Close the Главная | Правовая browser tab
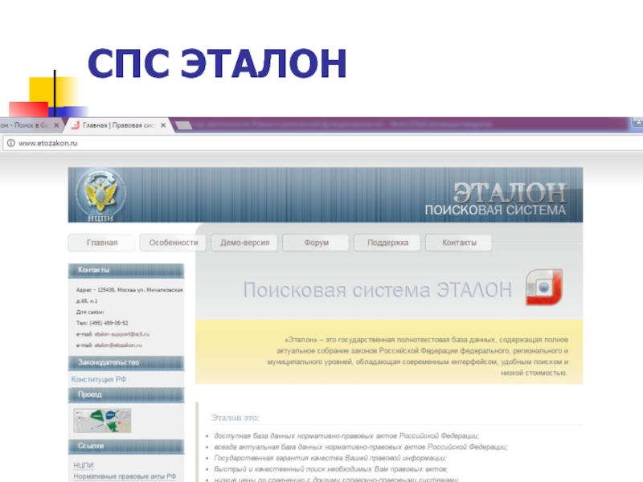This screenshot has height=482, width=643. (163, 125)
